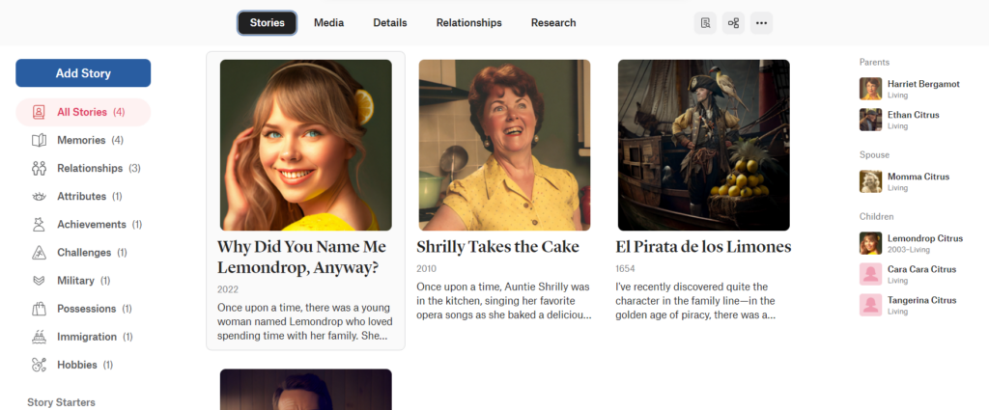This screenshot has height=410, width=989.
Task: Open child Tangerina Citrus's name
Action: (x=922, y=300)
